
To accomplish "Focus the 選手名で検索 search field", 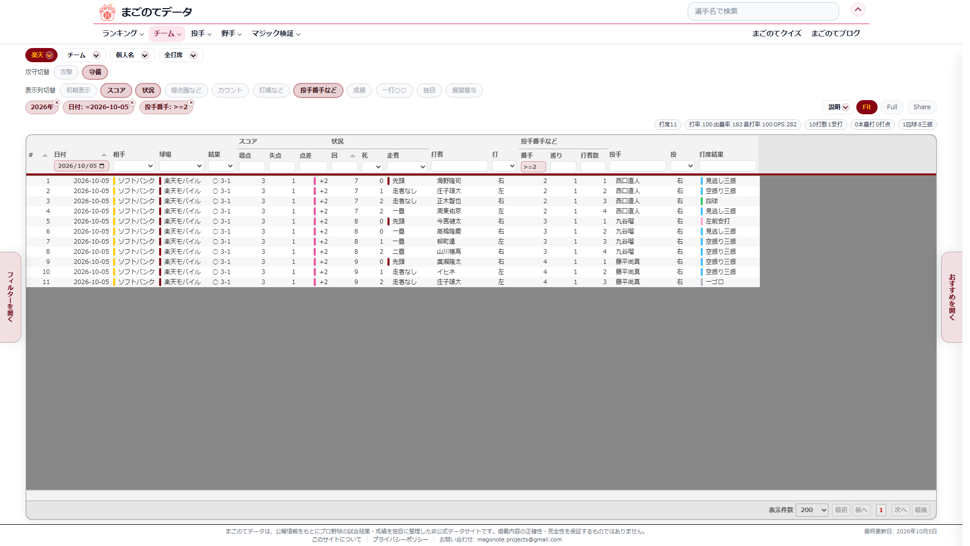I will click(x=763, y=11).
